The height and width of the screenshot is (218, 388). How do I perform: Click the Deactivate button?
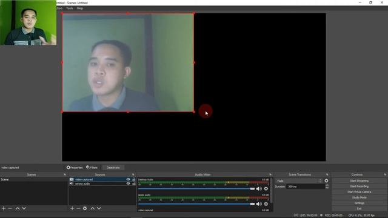tap(113, 168)
